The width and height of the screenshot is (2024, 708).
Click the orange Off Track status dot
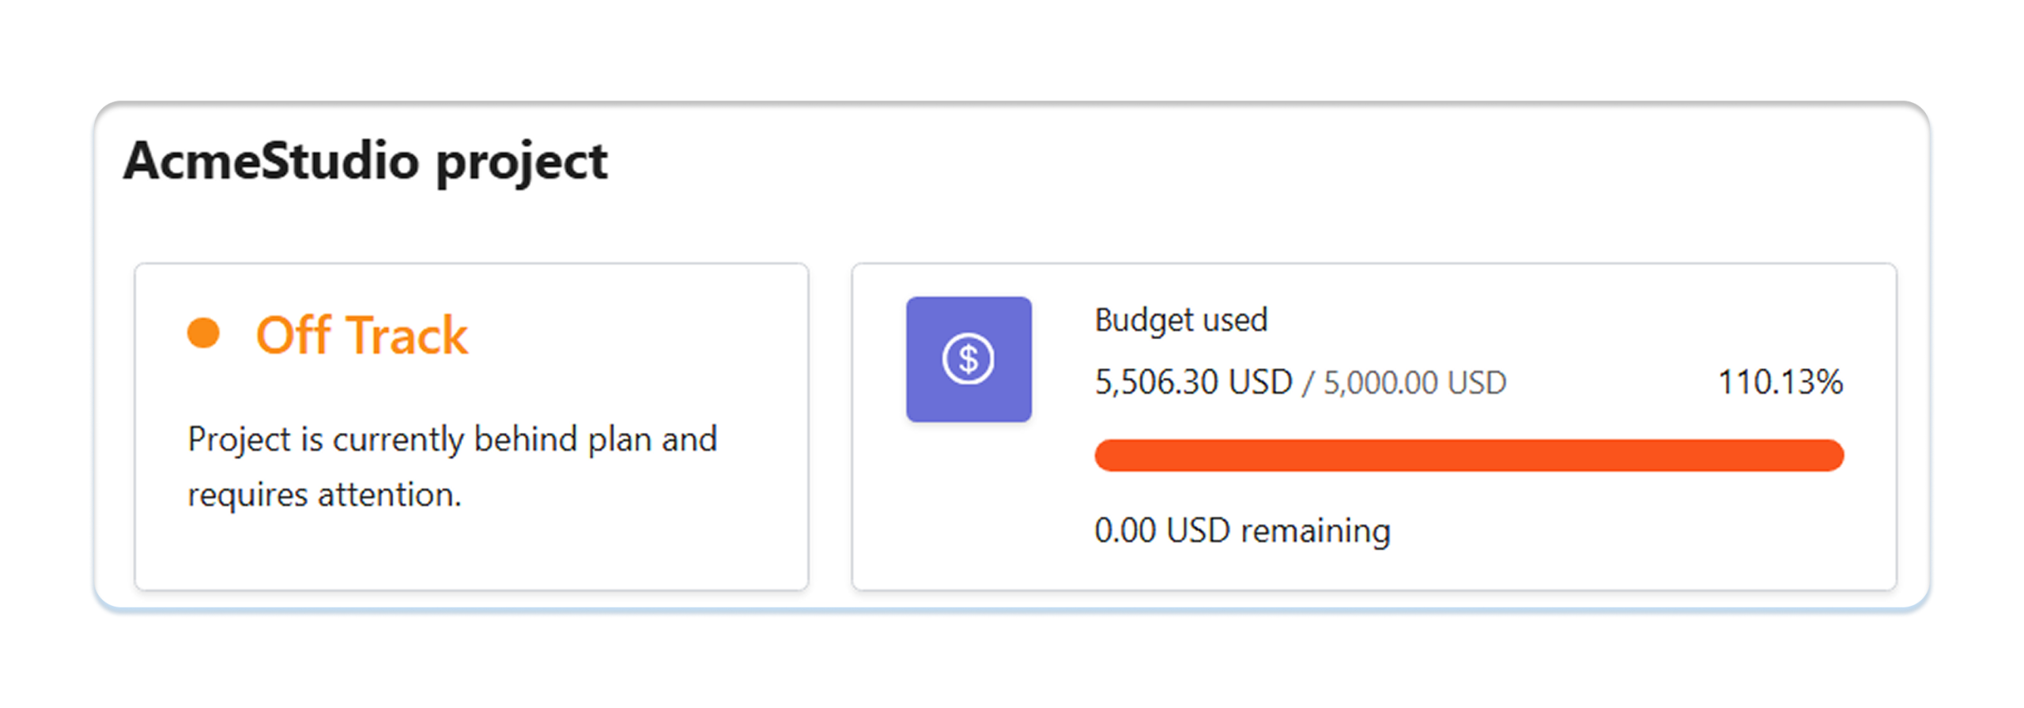click(x=203, y=333)
